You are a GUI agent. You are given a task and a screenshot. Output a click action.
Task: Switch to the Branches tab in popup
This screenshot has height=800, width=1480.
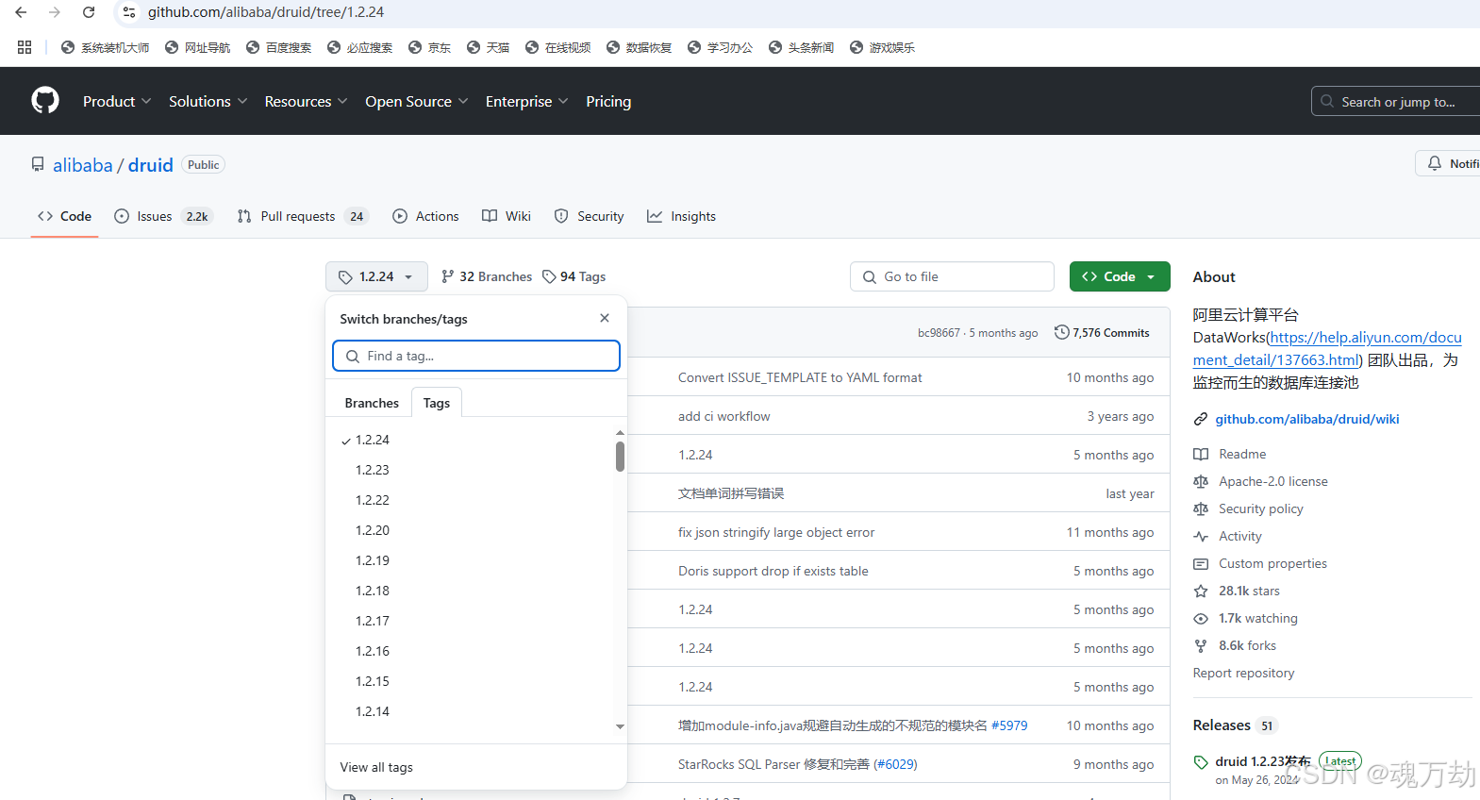coord(372,403)
